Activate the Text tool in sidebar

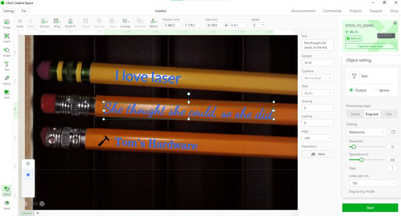point(7,66)
